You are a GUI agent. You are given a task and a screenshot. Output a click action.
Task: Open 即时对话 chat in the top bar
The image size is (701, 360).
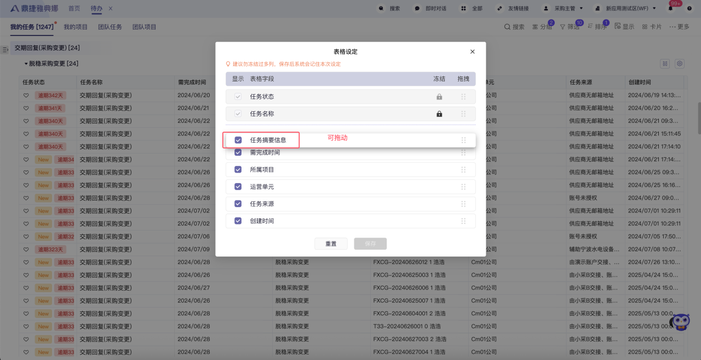[x=430, y=9]
